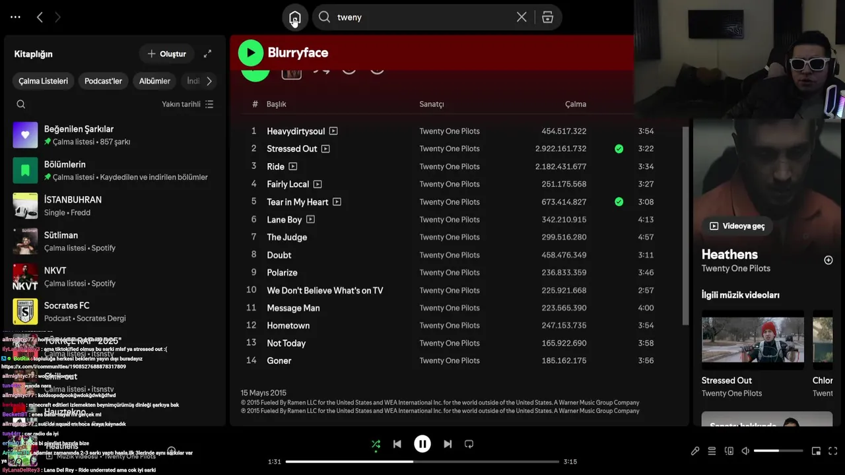The width and height of the screenshot is (845, 475).
Task: Add Heathens to library plus icon
Action: 828,261
